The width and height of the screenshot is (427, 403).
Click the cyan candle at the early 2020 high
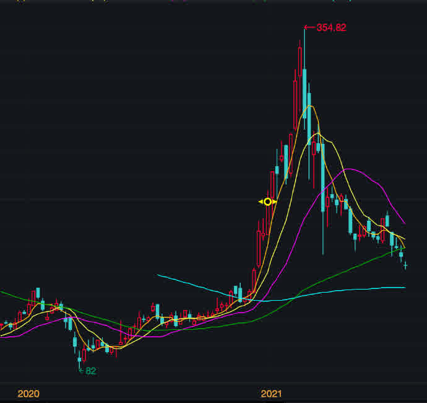pos(38,293)
